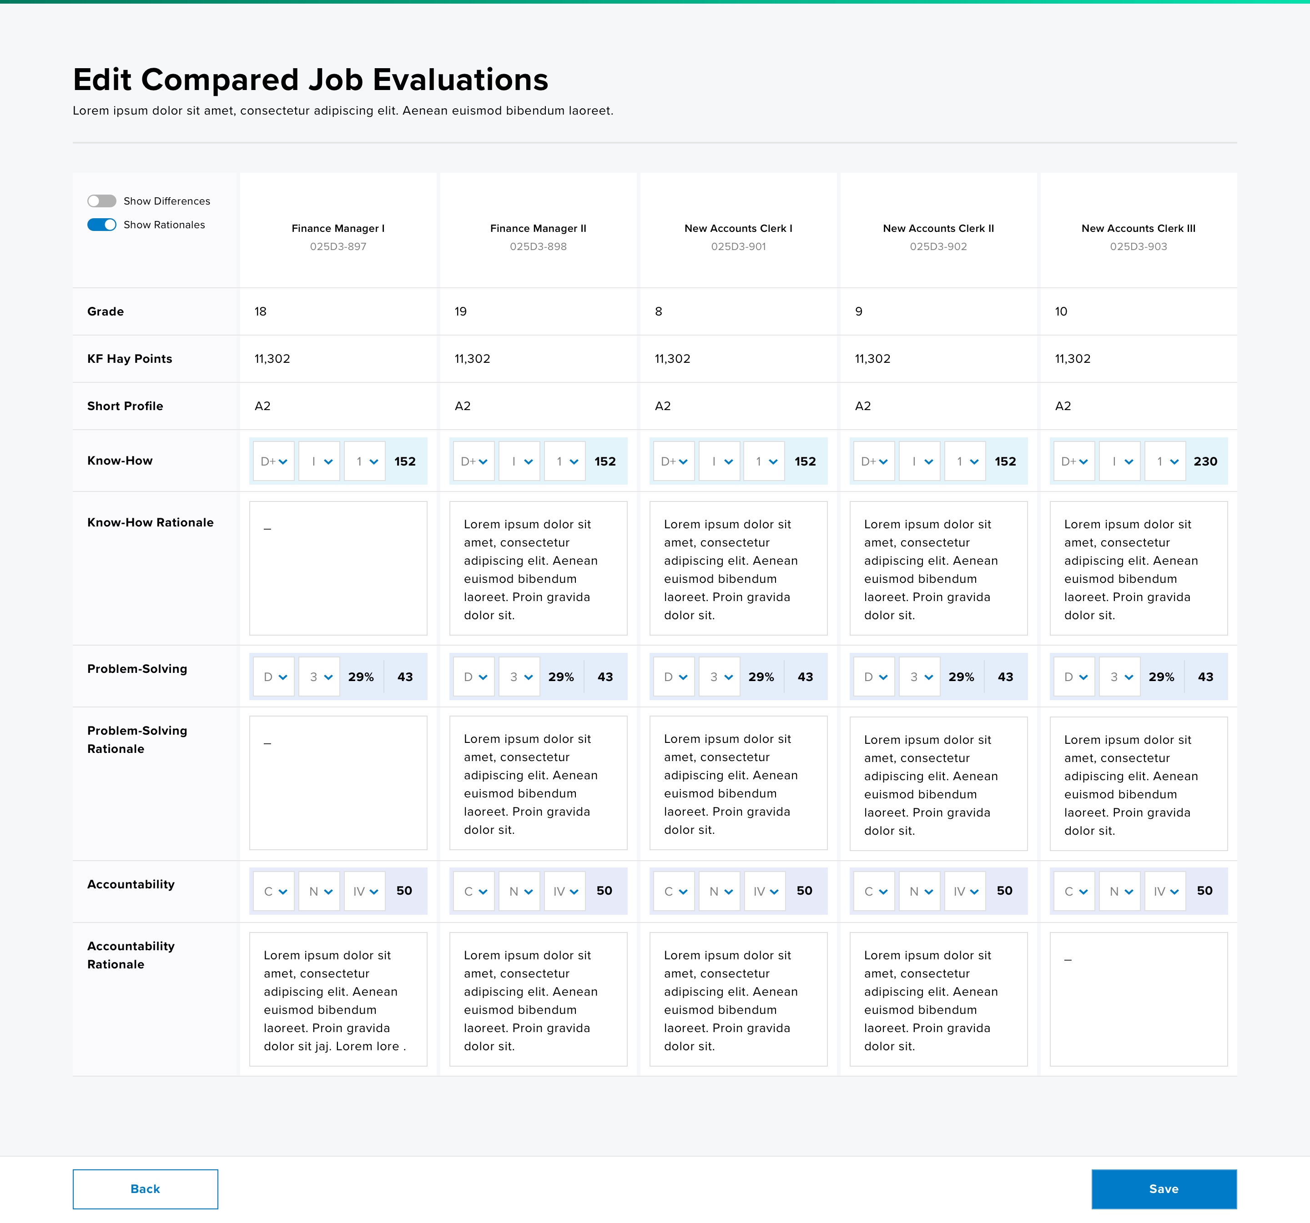Open New Accounts Clerk II Know-How D+ dropdown
The height and width of the screenshot is (1223, 1310).
point(874,461)
